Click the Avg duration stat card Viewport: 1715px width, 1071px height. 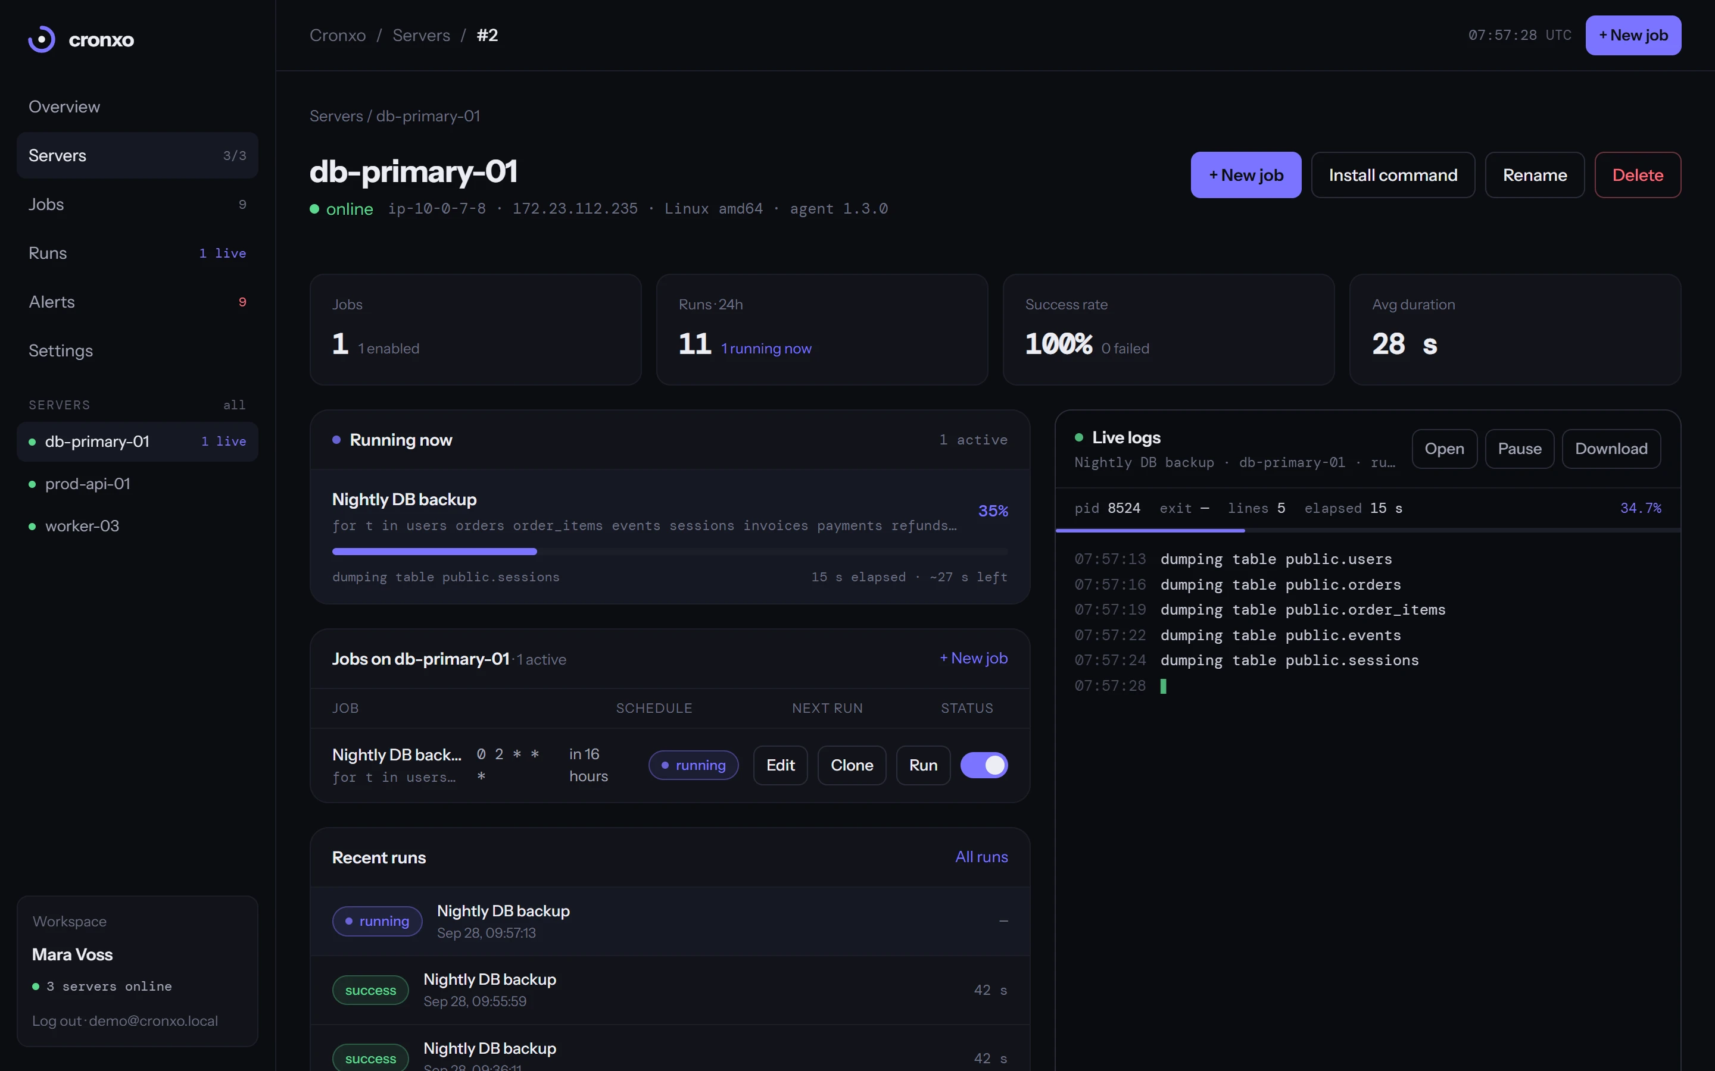pyautogui.click(x=1515, y=330)
